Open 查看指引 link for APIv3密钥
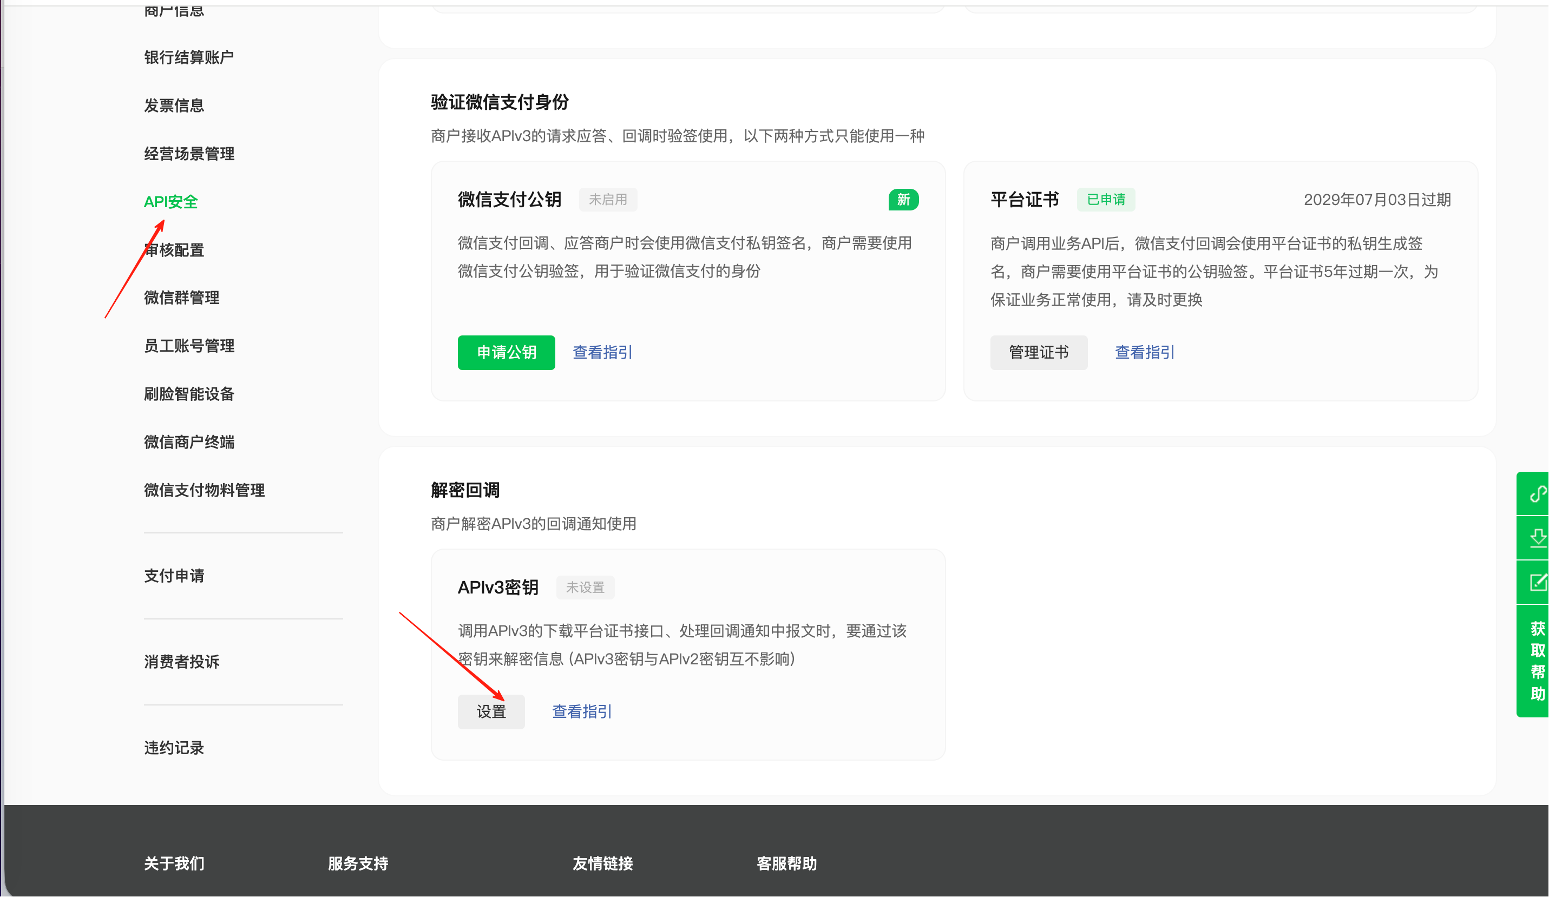 [581, 712]
